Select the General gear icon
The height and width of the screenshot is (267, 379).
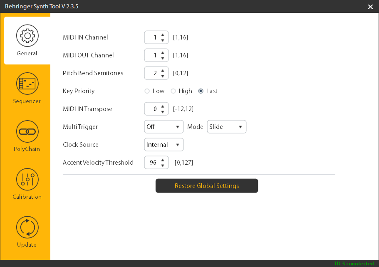coord(27,36)
